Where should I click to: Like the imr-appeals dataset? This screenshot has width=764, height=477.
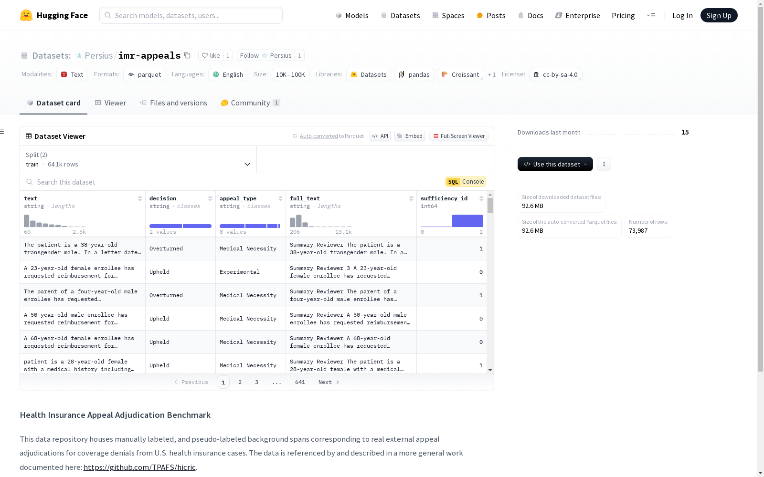coord(211,56)
